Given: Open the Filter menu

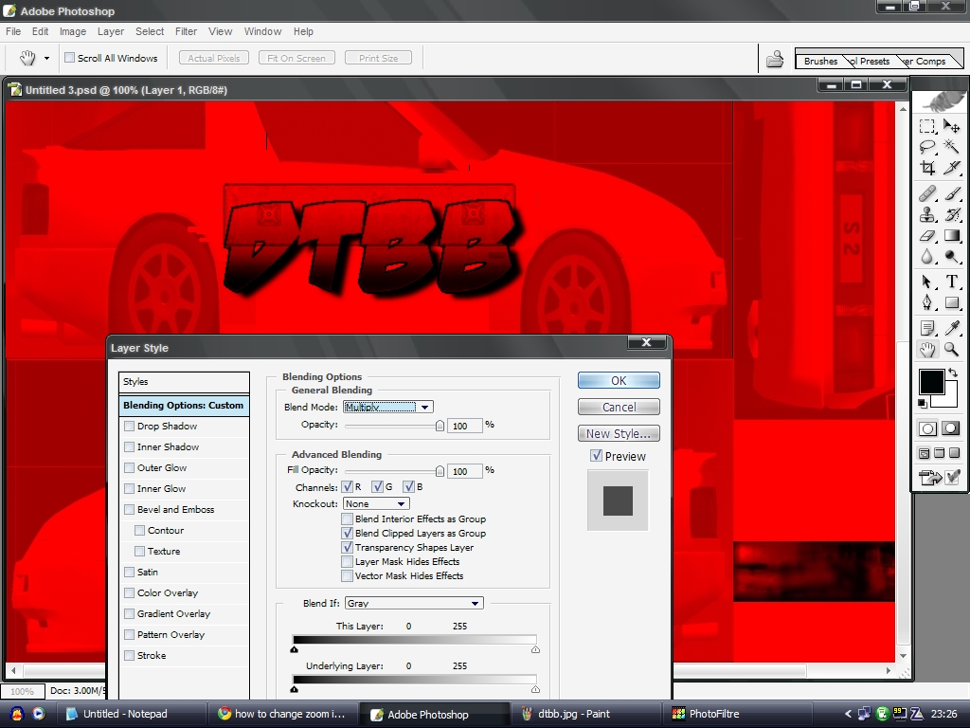Looking at the screenshot, I should pos(186,31).
